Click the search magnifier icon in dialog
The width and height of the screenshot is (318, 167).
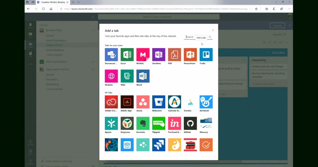pyautogui.click(x=210, y=37)
